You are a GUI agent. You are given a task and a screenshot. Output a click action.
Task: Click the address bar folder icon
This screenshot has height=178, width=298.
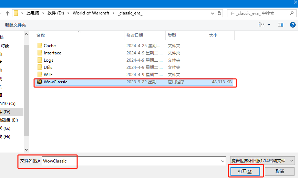[16, 13]
